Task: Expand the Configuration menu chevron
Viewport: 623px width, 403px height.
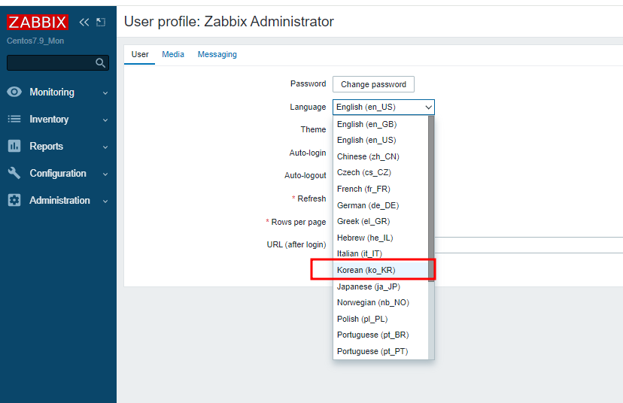Action: click(x=105, y=174)
